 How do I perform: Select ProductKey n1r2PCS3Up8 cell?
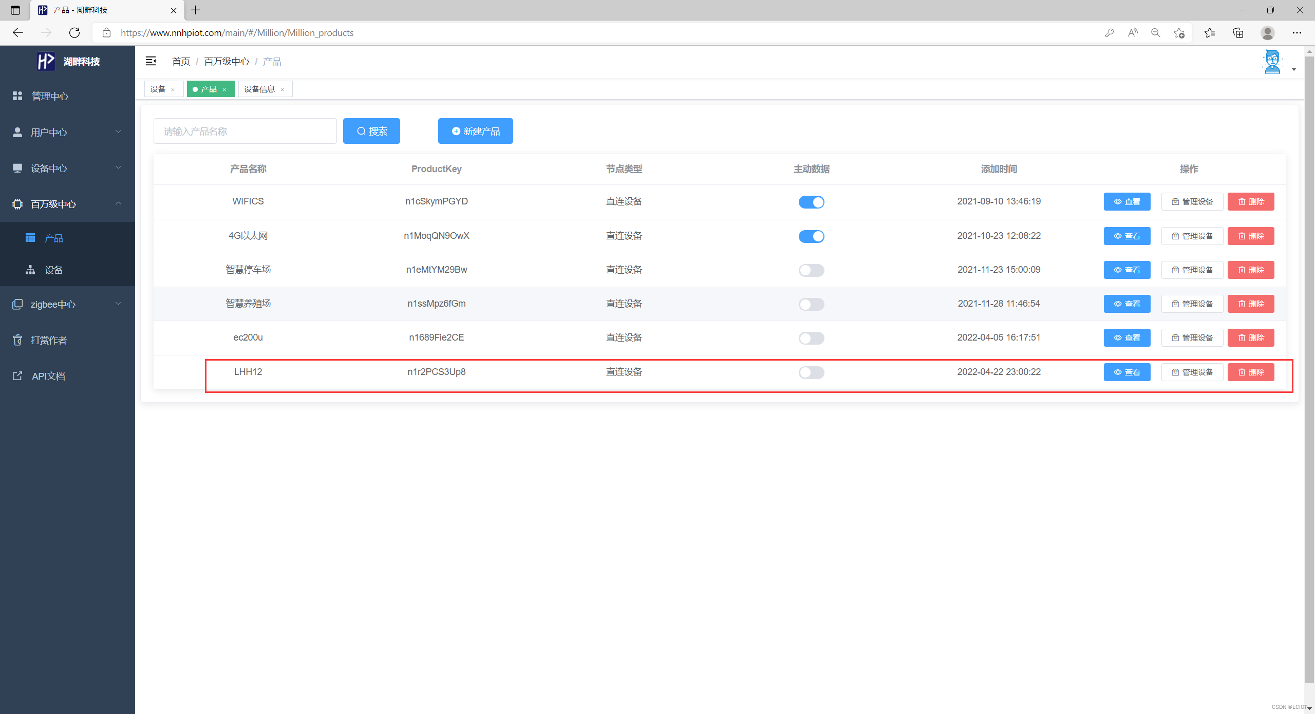(x=437, y=372)
